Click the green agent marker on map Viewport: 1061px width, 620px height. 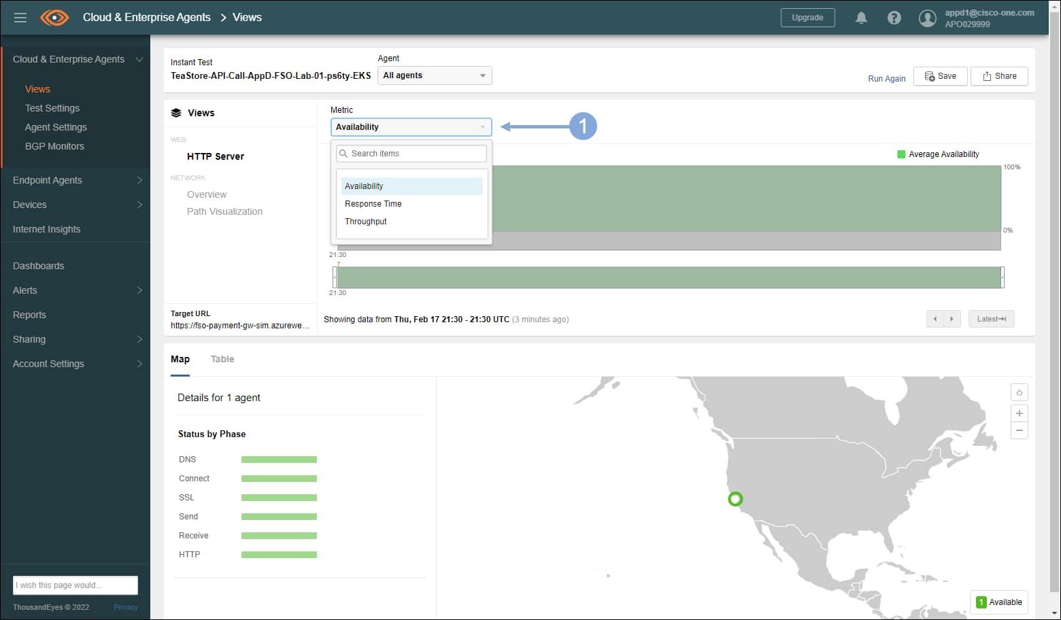[735, 499]
